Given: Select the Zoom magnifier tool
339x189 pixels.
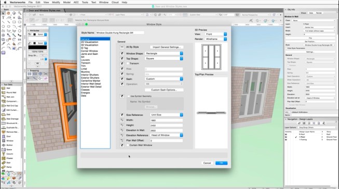Looking at the screenshot, I should 20,13.
